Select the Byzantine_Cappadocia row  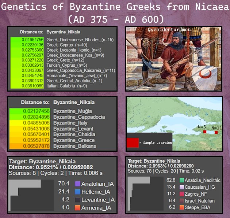[x=57, y=117]
